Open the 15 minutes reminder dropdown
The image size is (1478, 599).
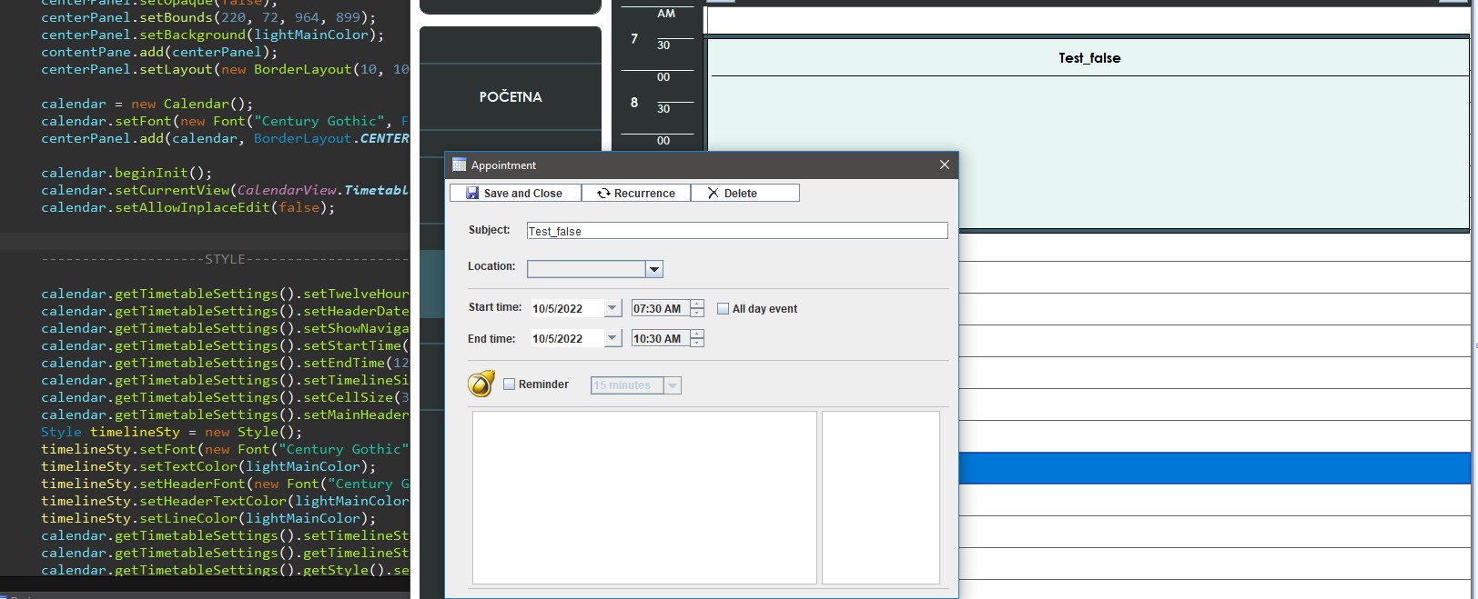673,385
